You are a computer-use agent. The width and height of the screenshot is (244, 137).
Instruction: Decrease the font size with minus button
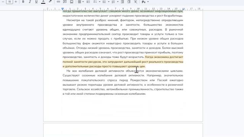3,2
